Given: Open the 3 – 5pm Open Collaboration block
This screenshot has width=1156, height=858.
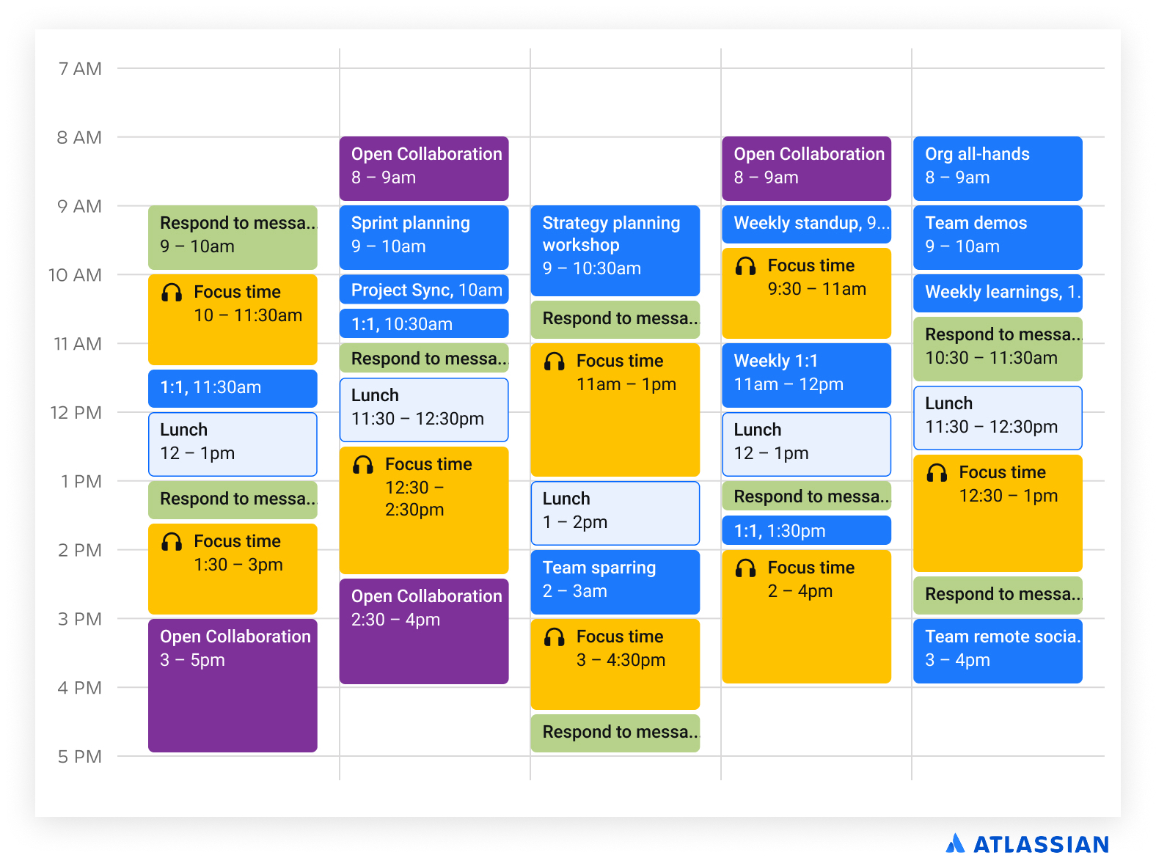Looking at the screenshot, I should pos(233,685).
